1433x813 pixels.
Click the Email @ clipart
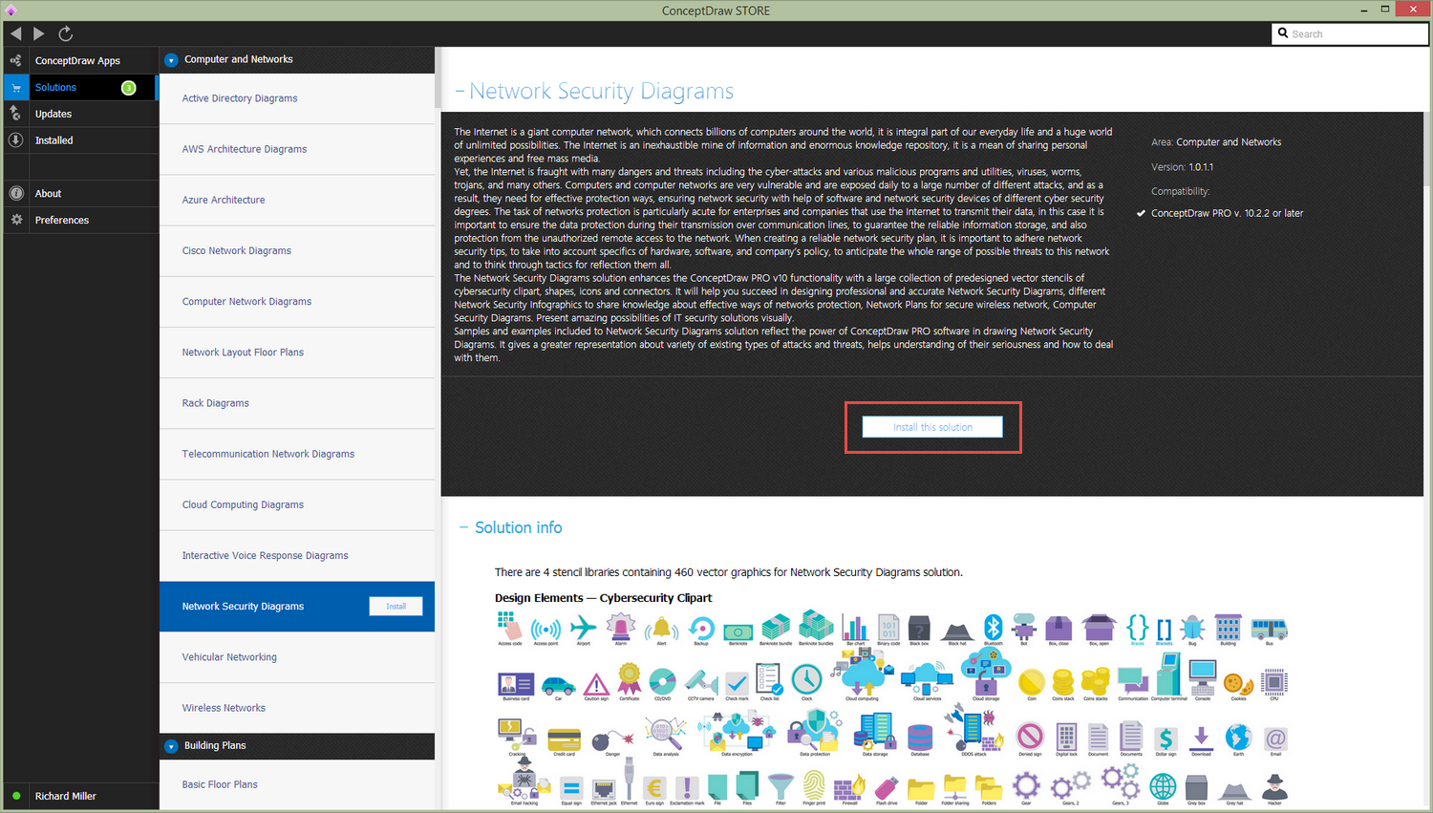point(1275,738)
